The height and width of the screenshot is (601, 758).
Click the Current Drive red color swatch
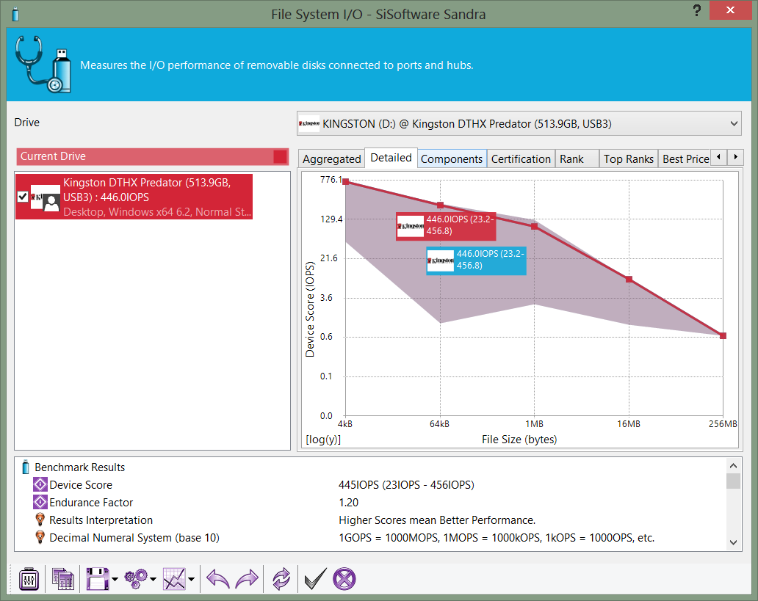280,156
